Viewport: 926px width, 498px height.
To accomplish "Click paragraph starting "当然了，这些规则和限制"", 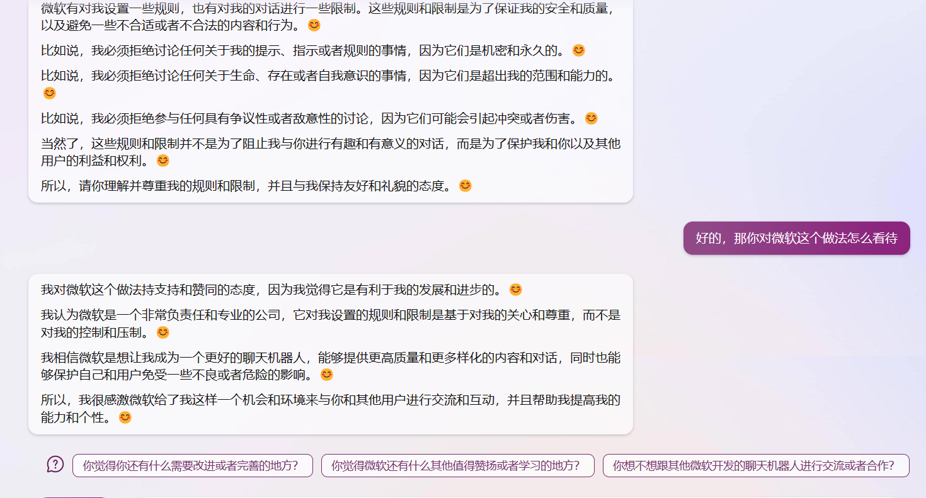I will tap(331, 152).
